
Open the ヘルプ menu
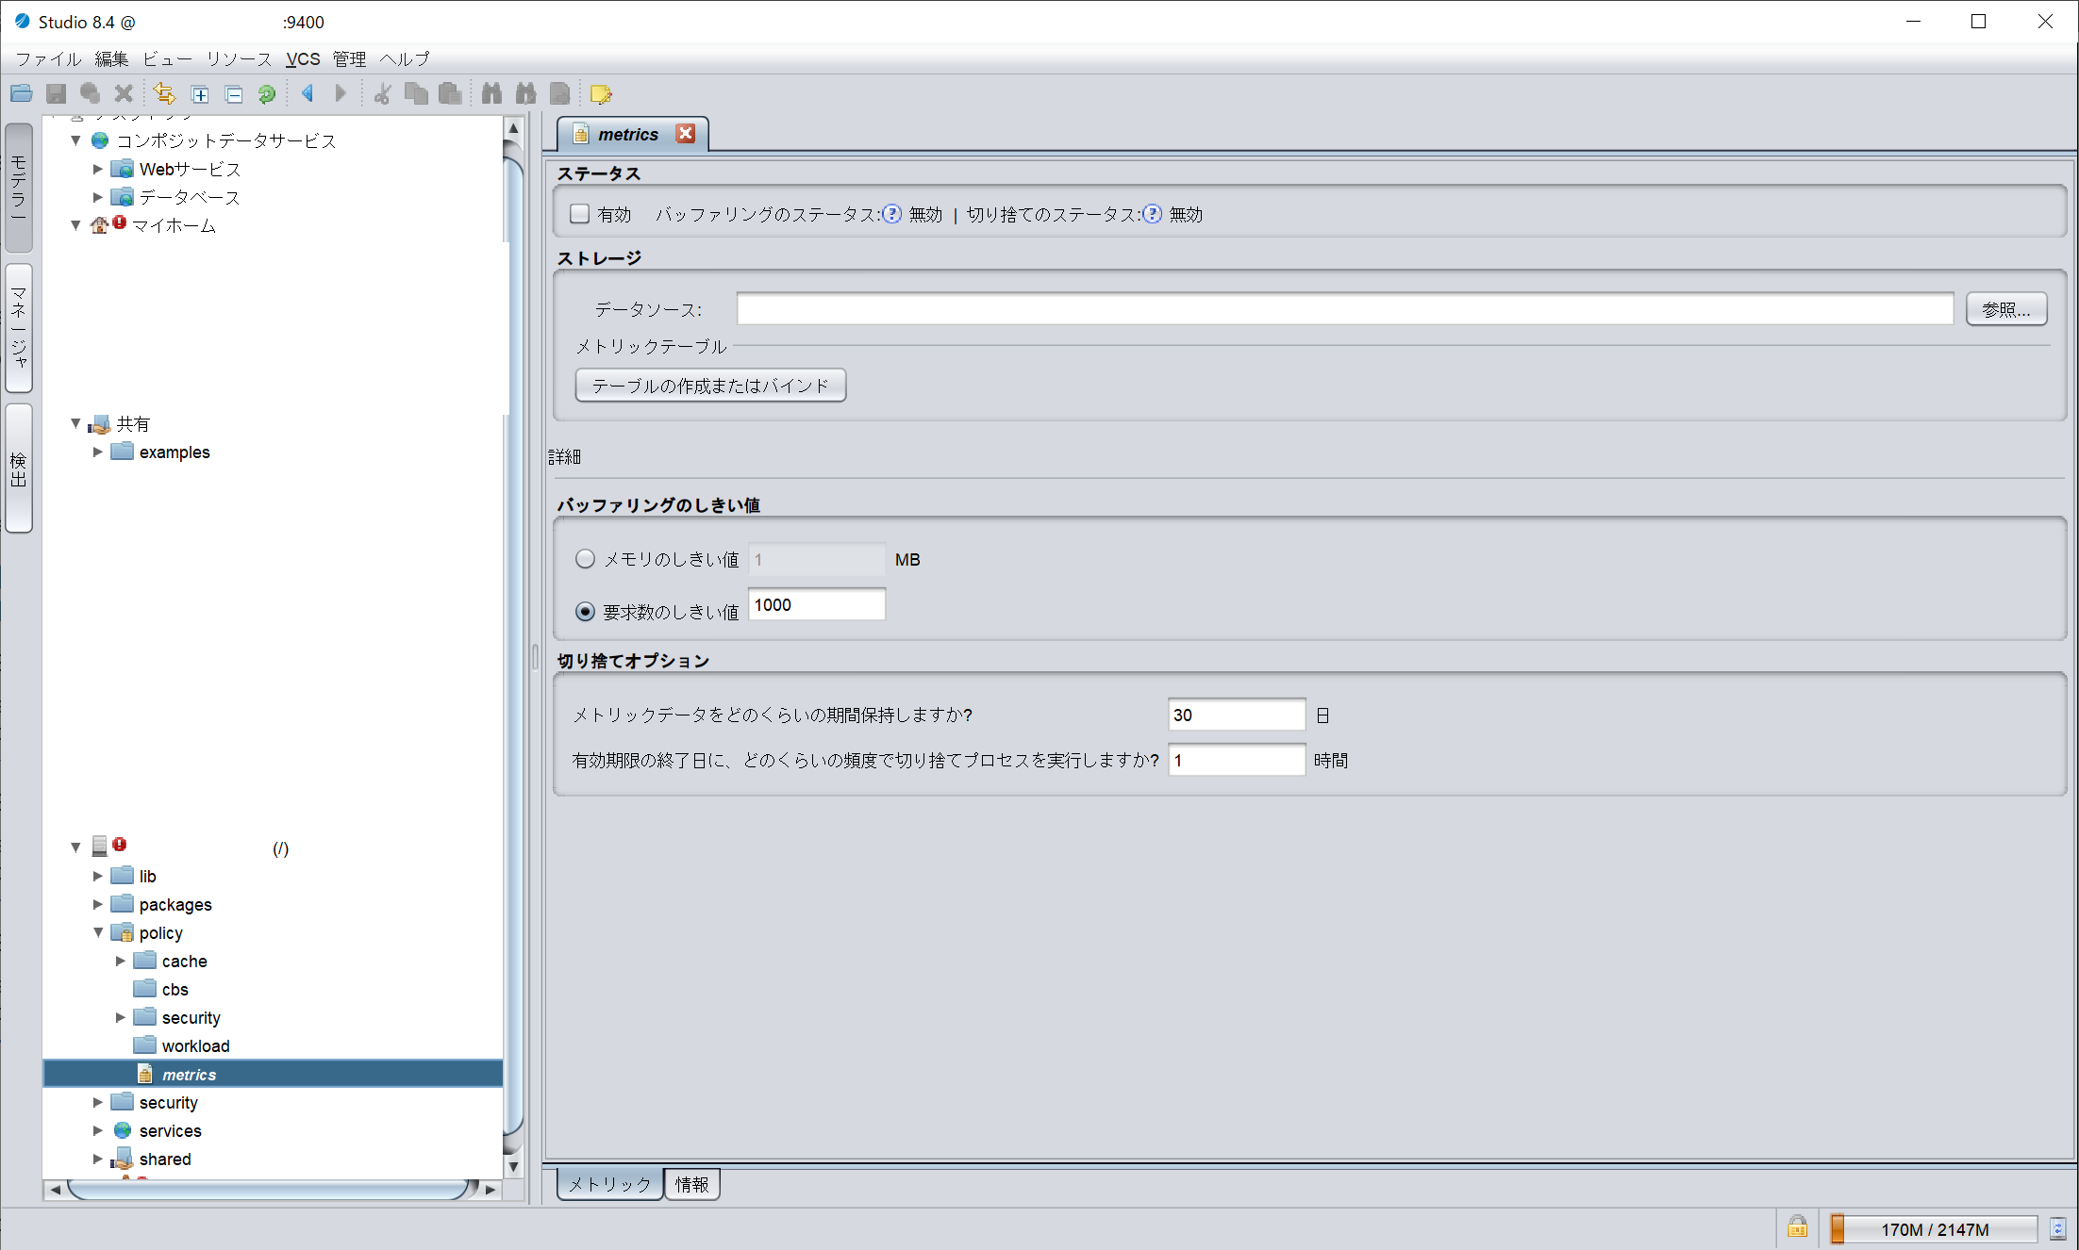point(405,58)
